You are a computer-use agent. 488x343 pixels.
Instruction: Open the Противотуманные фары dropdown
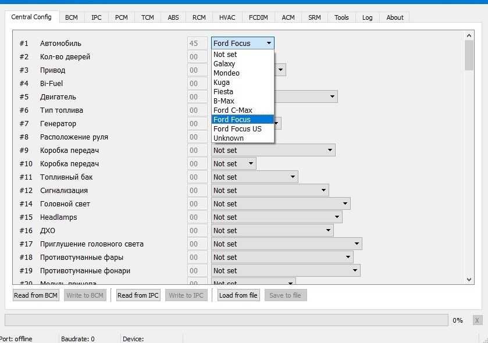click(x=282, y=257)
